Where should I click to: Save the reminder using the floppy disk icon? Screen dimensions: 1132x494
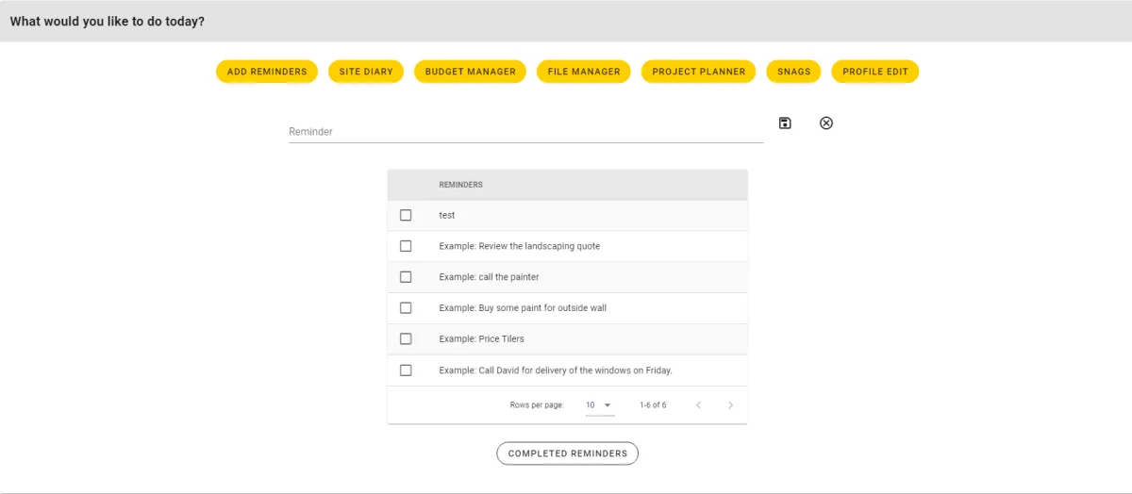pyautogui.click(x=785, y=123)
